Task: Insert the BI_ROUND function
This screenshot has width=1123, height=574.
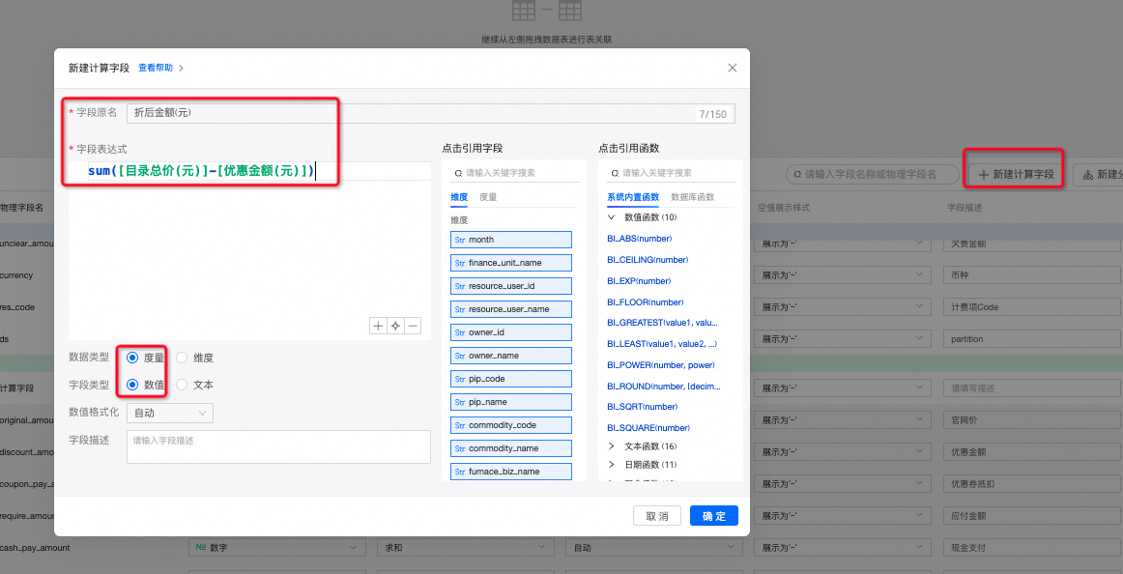Action: coord(663,387)
